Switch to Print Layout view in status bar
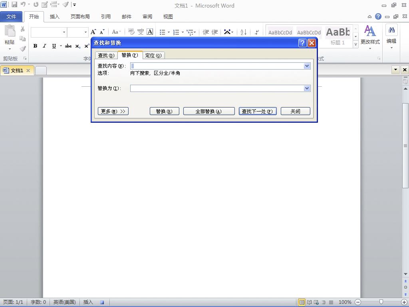Screen dimensions: 409x307 click(x=302, y=302)
